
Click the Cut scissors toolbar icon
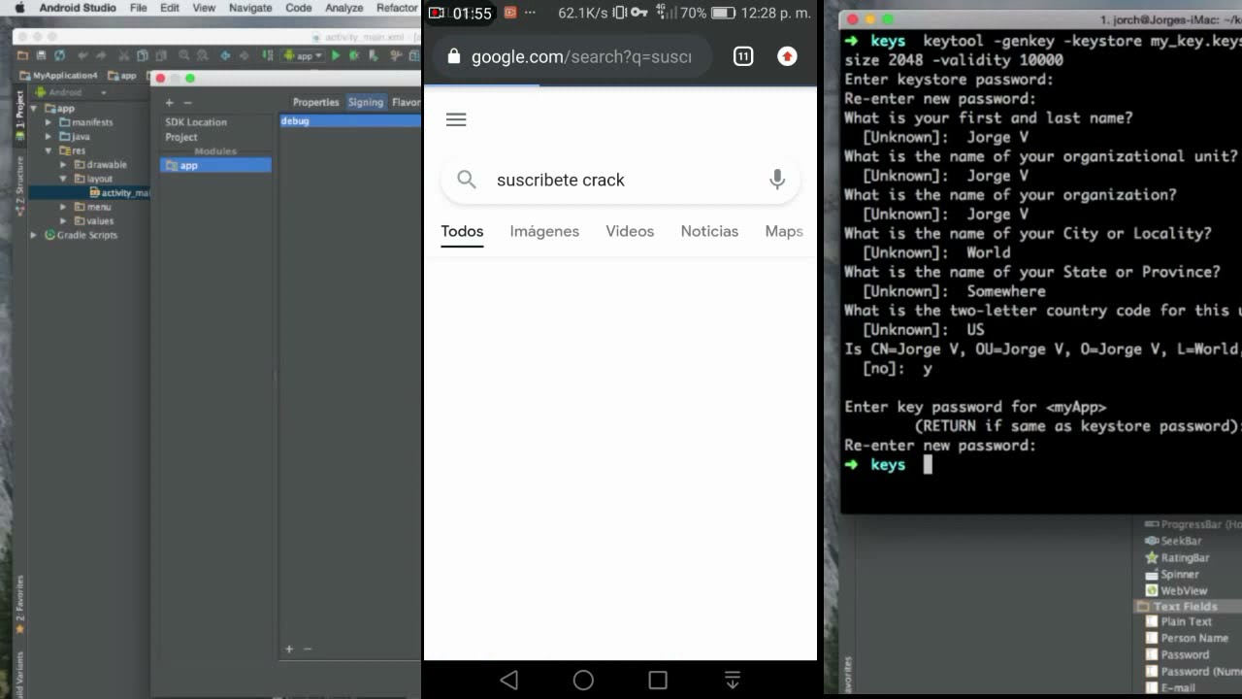coord(124,55)
